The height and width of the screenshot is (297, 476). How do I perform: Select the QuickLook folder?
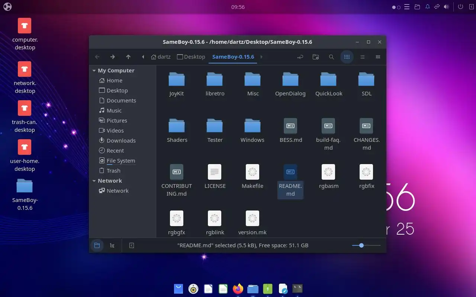pyautogui.click(x=328, y=85)
